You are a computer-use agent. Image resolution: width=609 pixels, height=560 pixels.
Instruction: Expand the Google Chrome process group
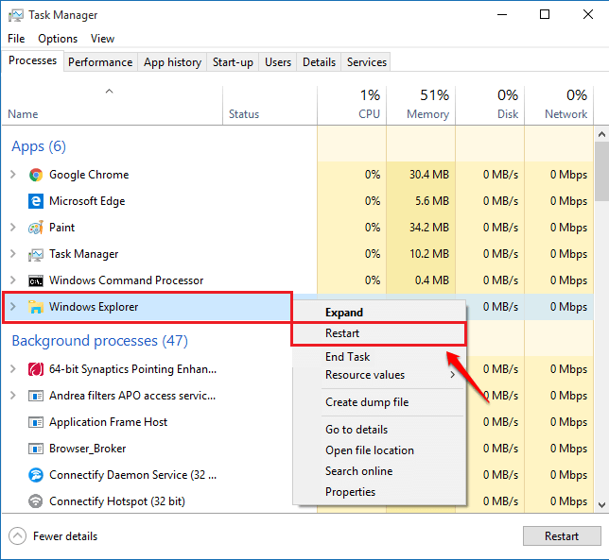point(13,175)
